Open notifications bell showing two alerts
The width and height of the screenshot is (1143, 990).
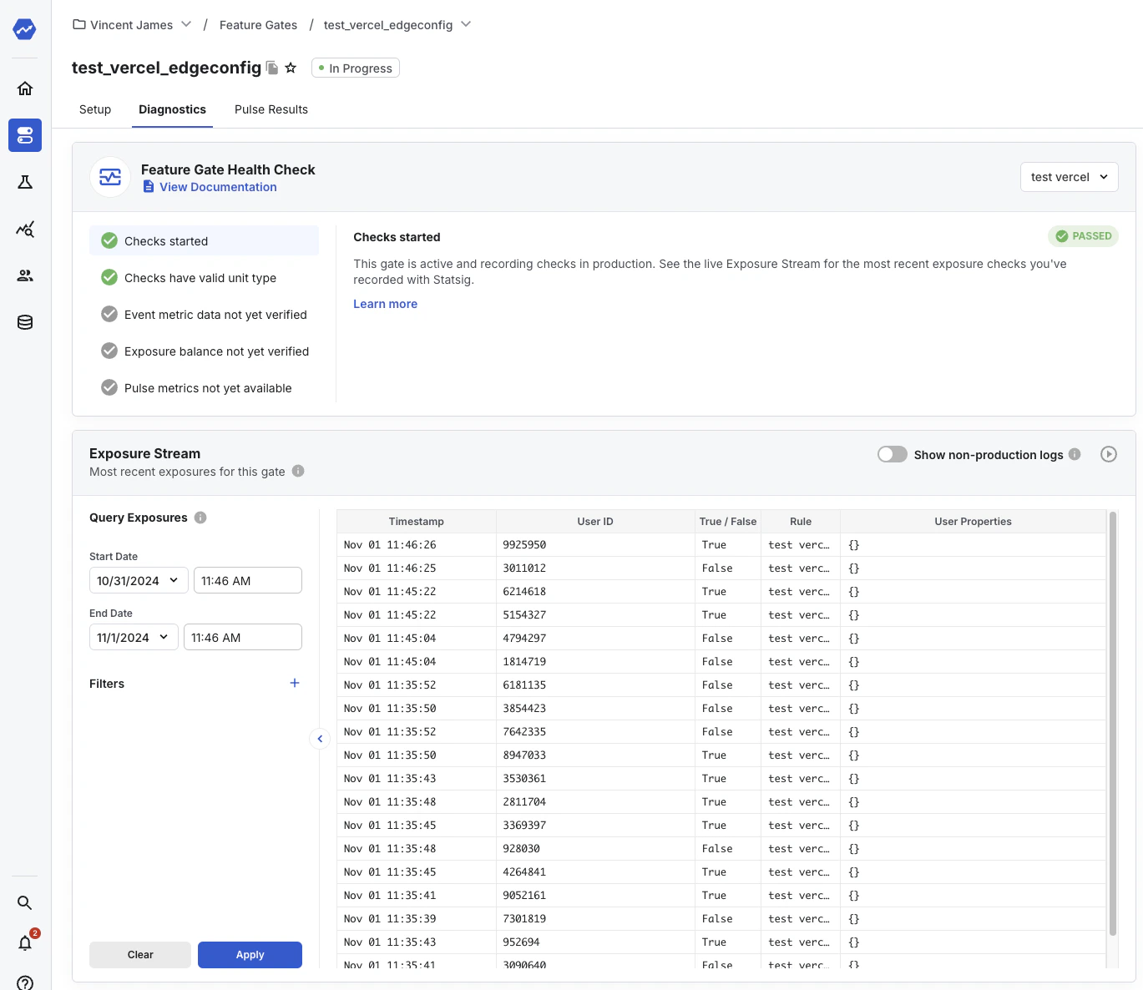click(24, 942)
